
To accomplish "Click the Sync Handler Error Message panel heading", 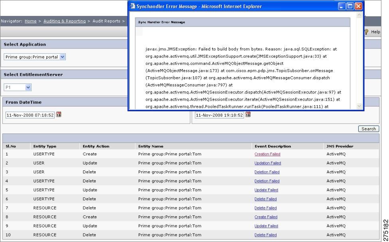I will (162, 22).
